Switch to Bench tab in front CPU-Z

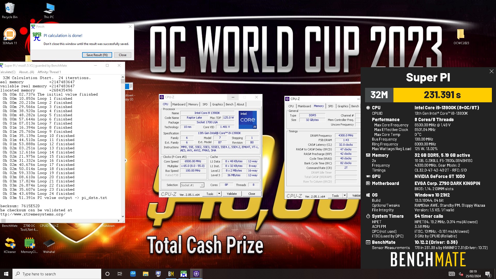pyautogui.click(x=229, y=104)
